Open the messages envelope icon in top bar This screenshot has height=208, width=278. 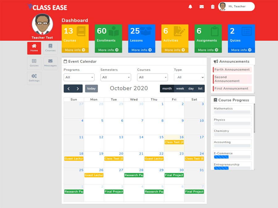[x=201, y=6]
